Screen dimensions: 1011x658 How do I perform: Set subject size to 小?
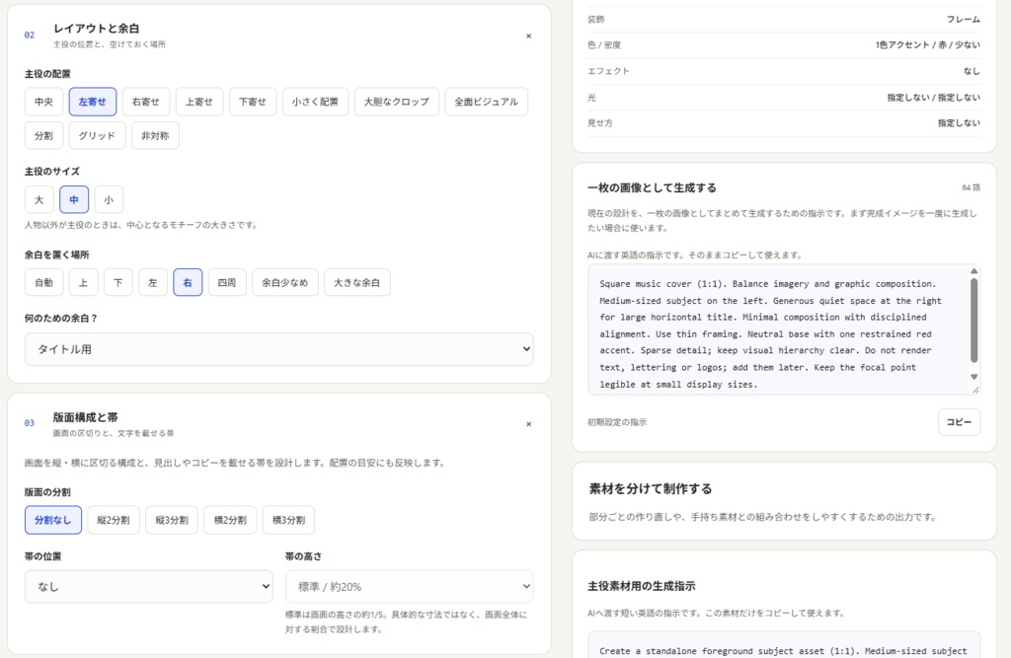[109, 200]
